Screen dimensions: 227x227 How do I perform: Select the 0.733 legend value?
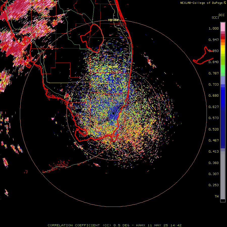coord(214,84)
